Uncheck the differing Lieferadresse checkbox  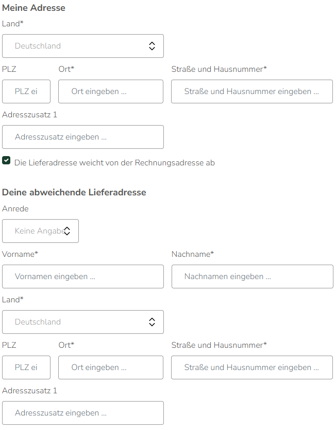pos(6,160)
